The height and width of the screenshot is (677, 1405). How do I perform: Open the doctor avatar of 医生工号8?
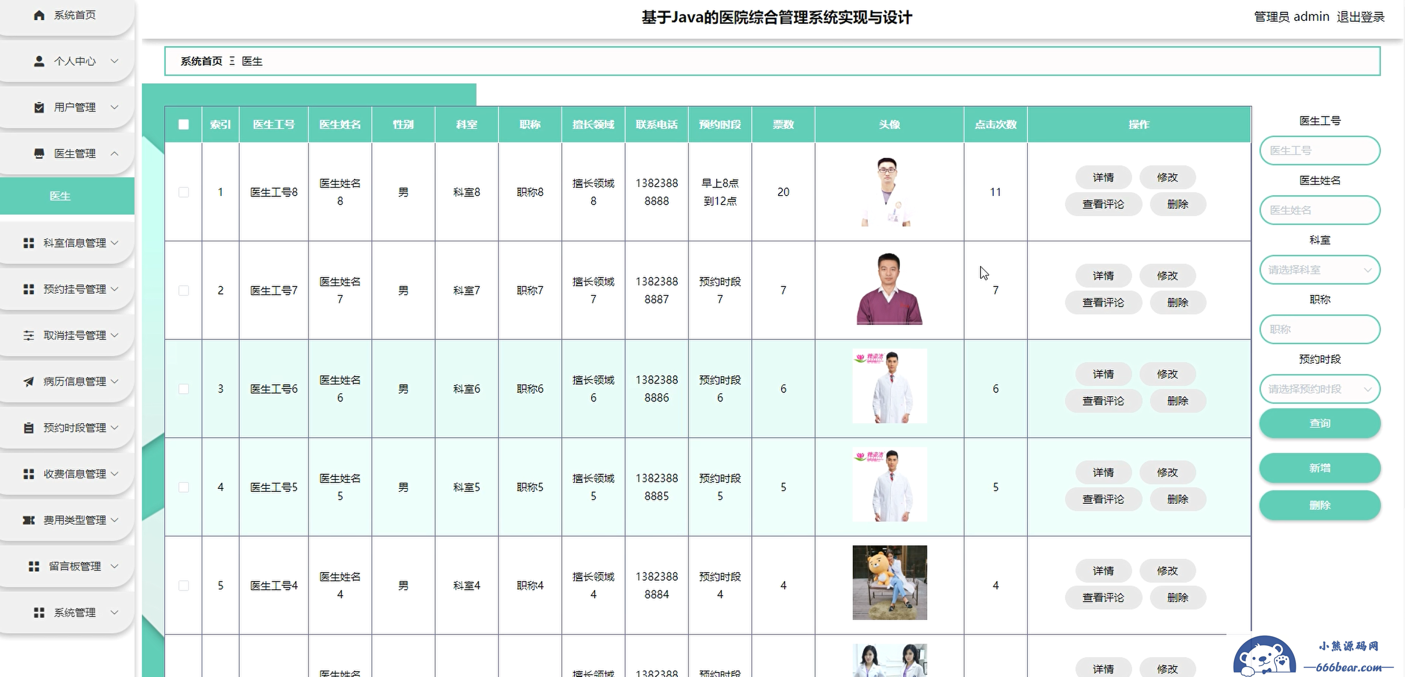(x=889, y=191)
